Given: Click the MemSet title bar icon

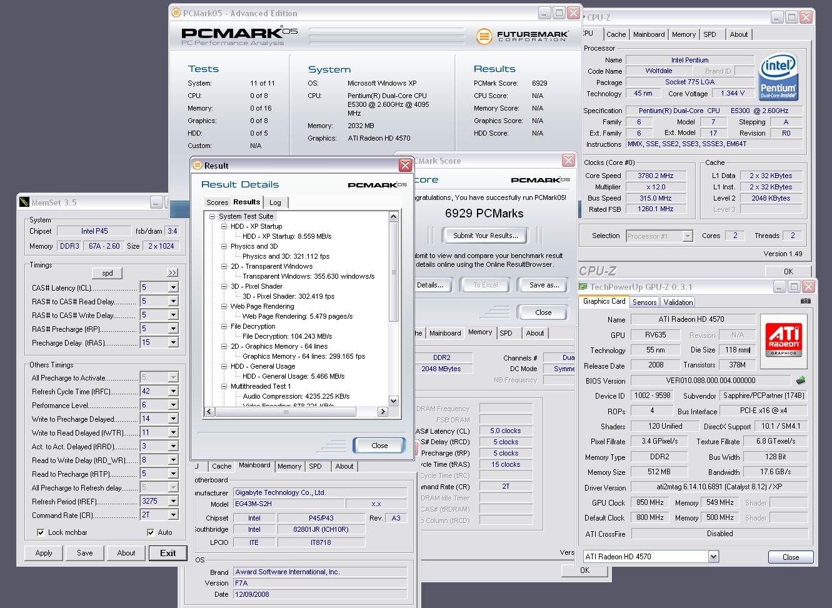Looking at the screenshot, I should click(24, 202).
